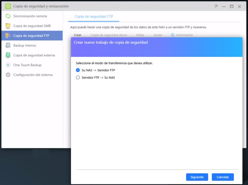
Task: Click the Copia de seguridad FTP sidebar icon
Action: click(x=8, y=35)
